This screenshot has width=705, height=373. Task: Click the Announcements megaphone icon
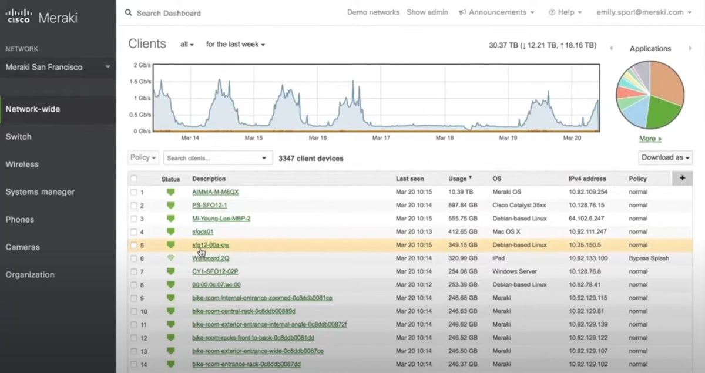click(x=462, y=12)
